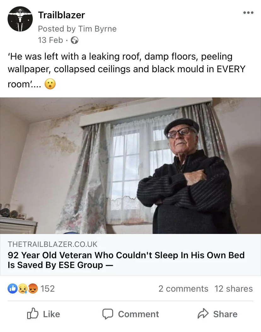
Task: Open the veteran article photo
Action: point(130,166)
